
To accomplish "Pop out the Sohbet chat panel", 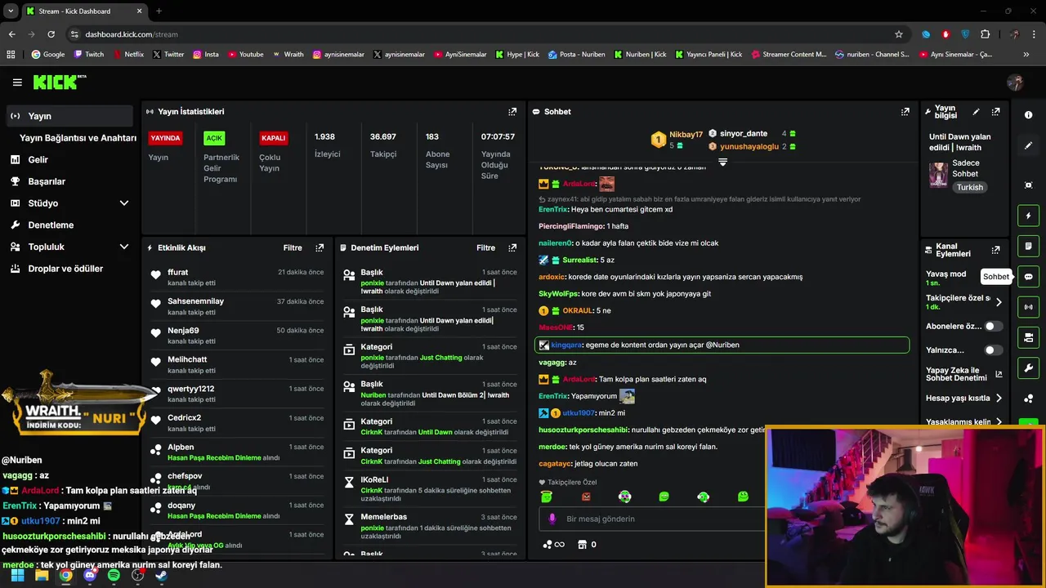I will coord(905,112).
